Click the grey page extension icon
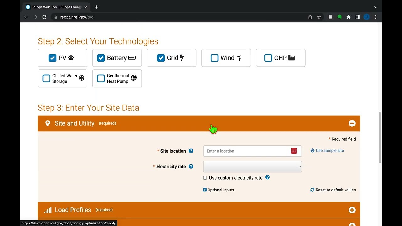 click(330, 17)
